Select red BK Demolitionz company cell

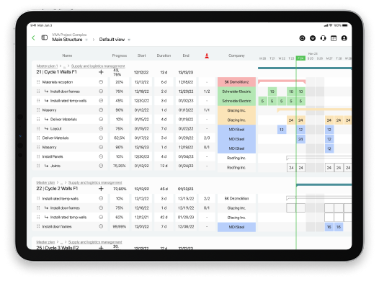pos(236,82)
